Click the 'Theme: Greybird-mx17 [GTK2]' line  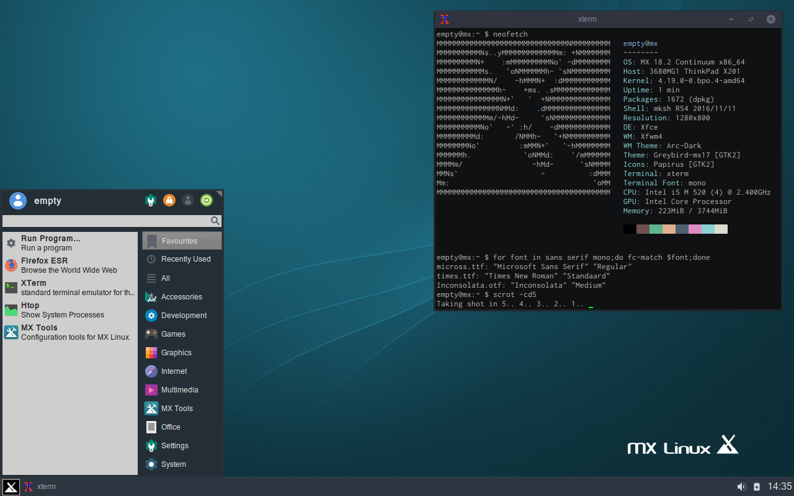[682, 155]
